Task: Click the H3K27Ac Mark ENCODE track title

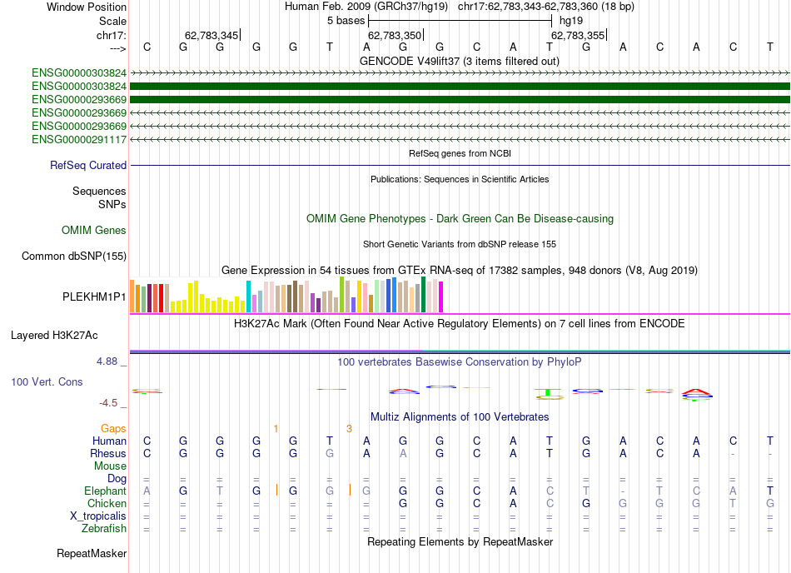Action: (x=460, y=324)
